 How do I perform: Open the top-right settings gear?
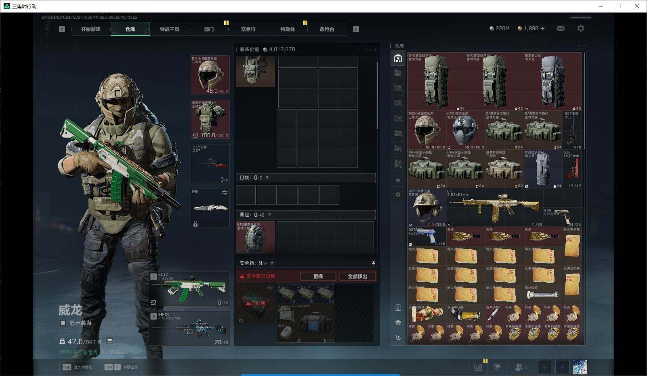580,28
